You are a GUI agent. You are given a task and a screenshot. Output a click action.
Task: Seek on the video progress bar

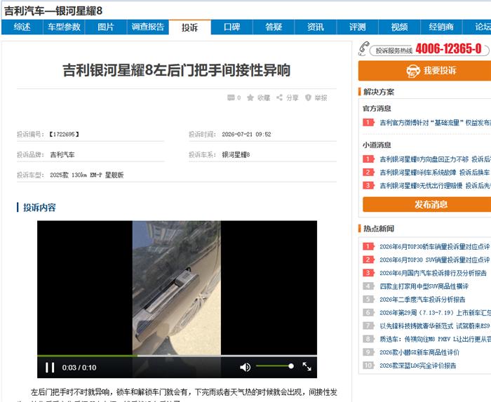click(x=177, y=356)
